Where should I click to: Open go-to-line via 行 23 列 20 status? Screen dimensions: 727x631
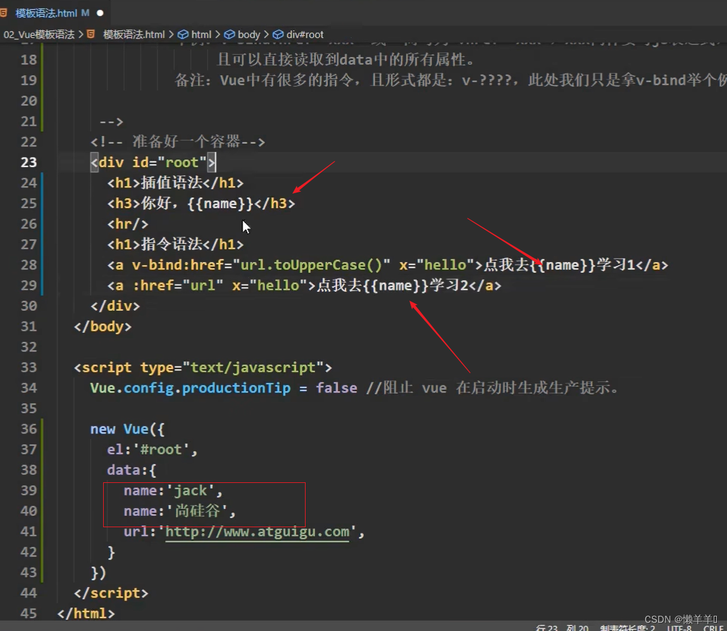click(562, 627)
